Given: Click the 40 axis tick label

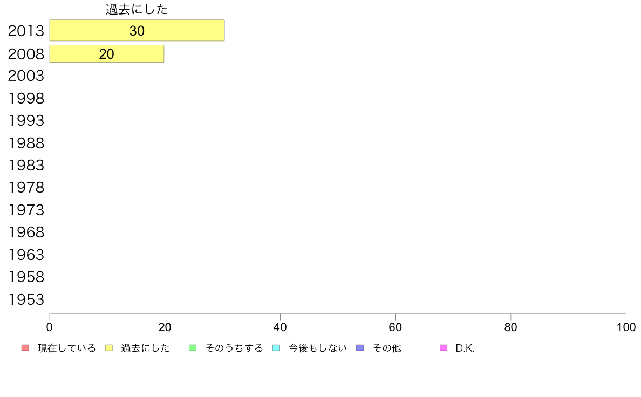Looking at the screenshot, I should point(280,327).
